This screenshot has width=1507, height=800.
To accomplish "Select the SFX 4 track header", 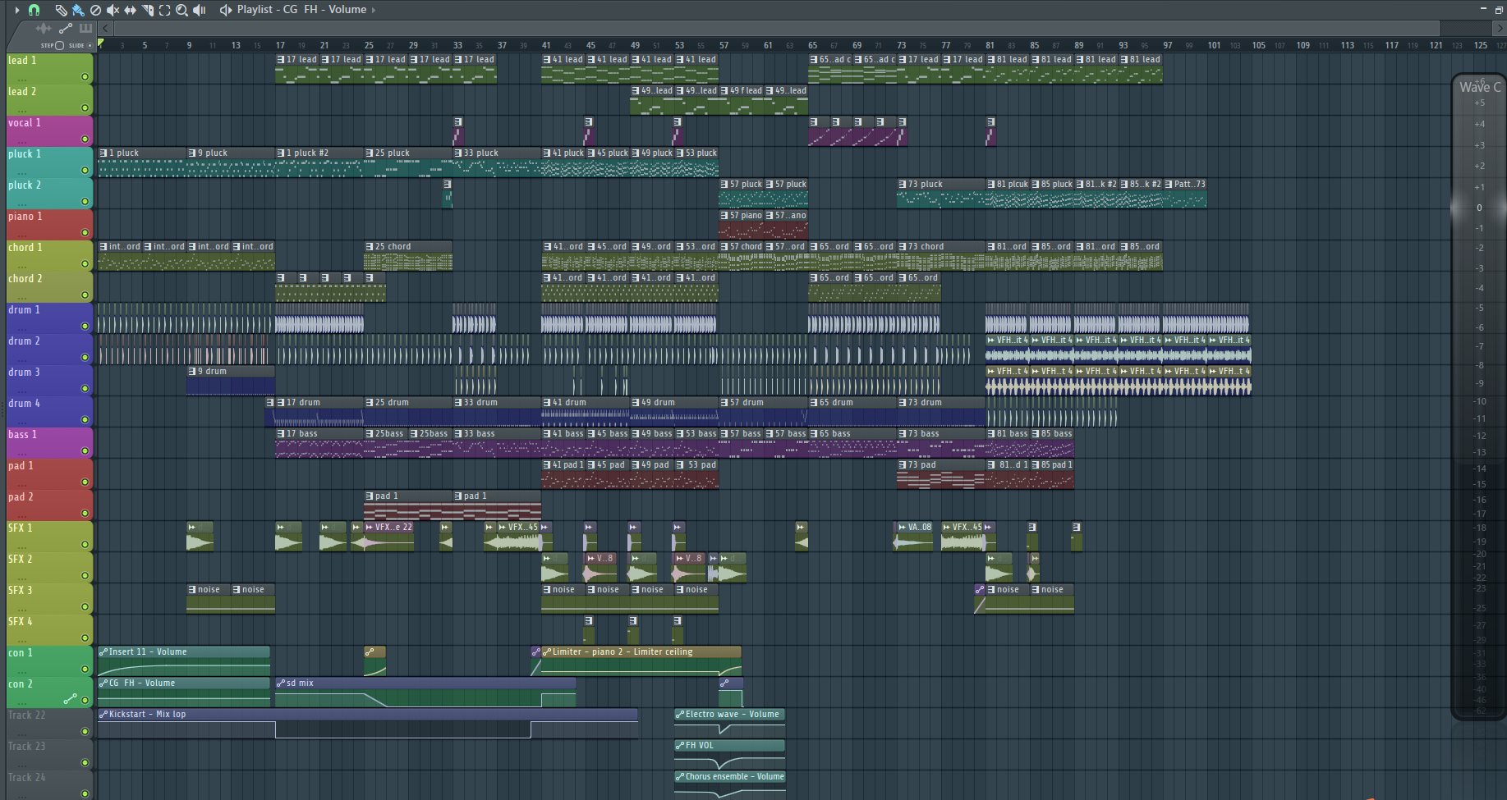I will click(x=49, y=629).
